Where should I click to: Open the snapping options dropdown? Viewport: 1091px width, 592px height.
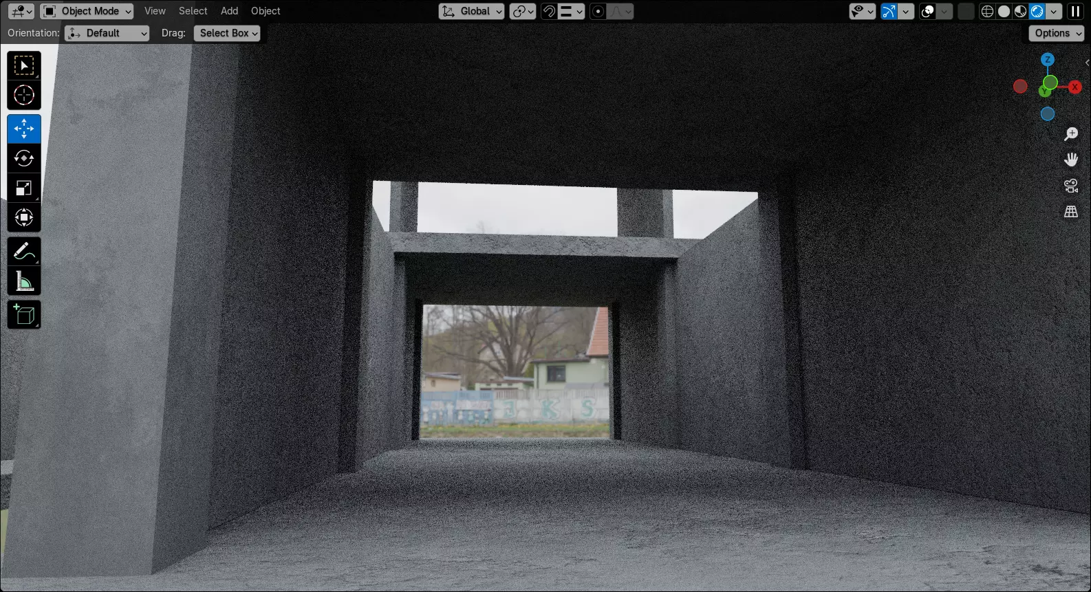571,11
